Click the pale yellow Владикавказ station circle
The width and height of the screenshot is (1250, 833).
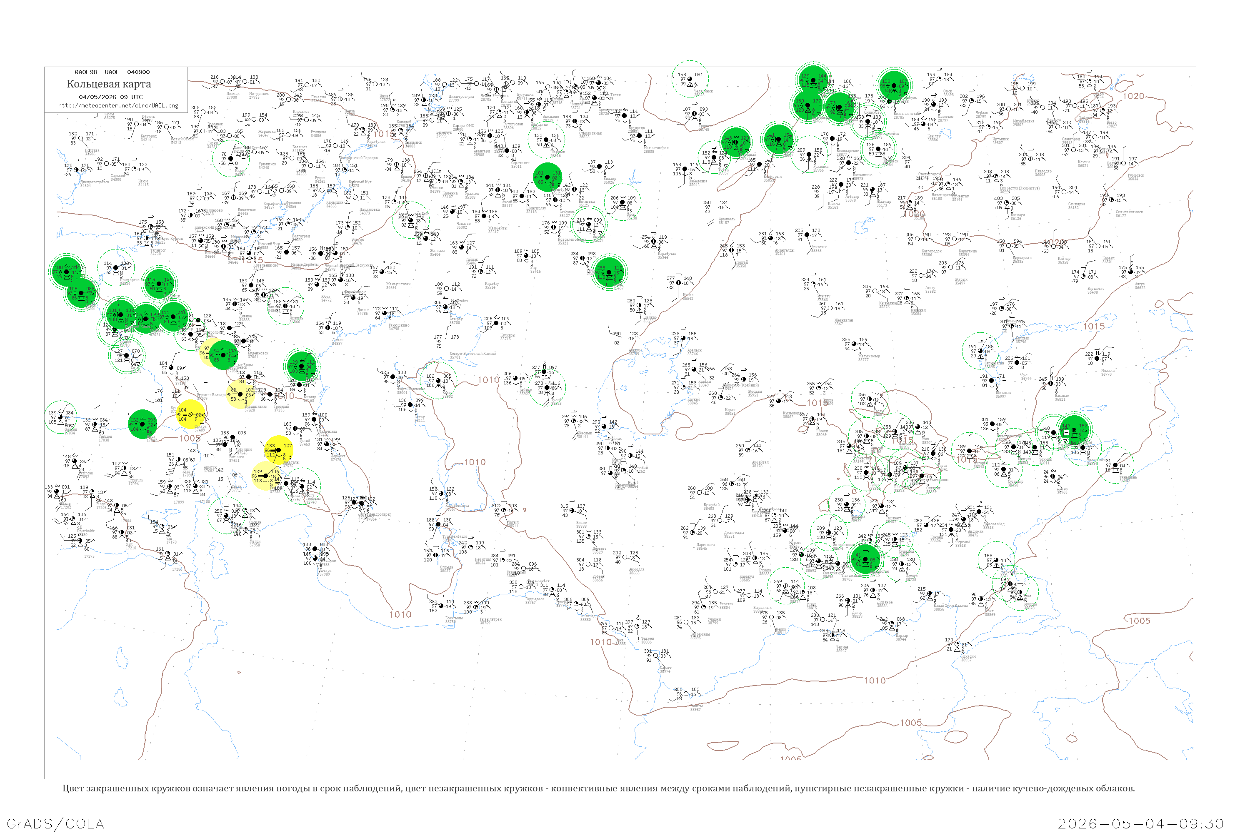pyautogui.click(x=240, y=394)
